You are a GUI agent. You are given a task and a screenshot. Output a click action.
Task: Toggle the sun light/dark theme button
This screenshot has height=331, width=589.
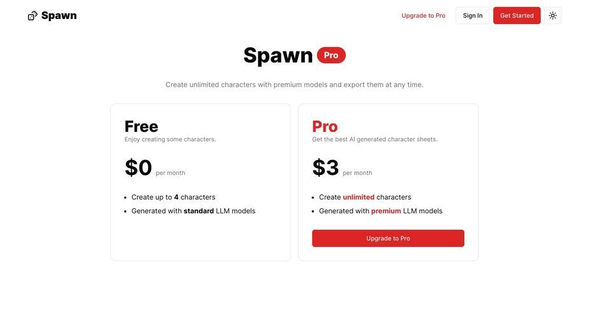(x=552, y=15)
